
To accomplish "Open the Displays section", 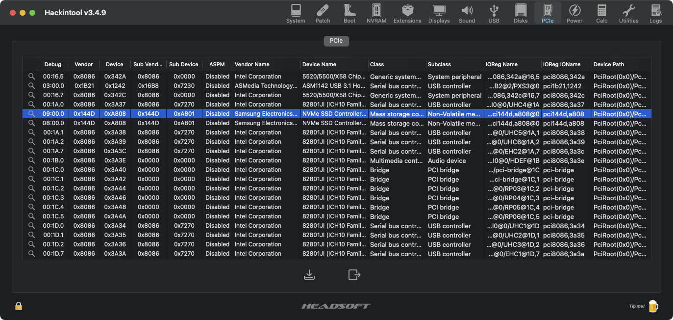I will click(x=439, y=13).
